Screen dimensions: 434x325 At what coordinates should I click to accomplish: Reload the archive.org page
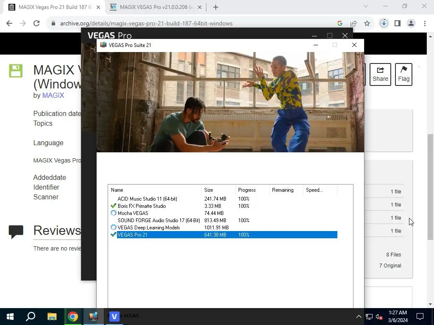(36, 23)
